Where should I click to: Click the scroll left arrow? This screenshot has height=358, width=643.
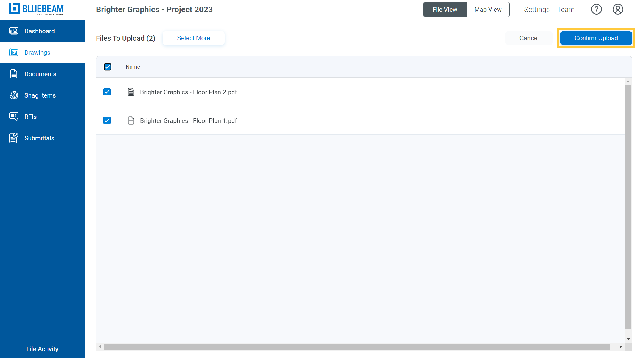point(100,347)
